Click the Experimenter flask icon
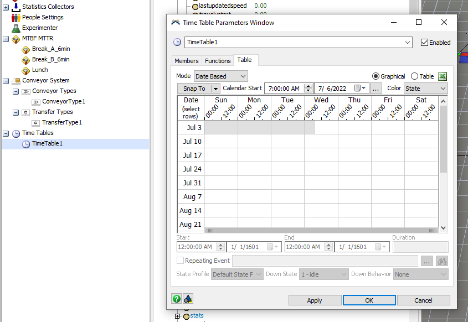The image size is (468, 322). (16, 28)
